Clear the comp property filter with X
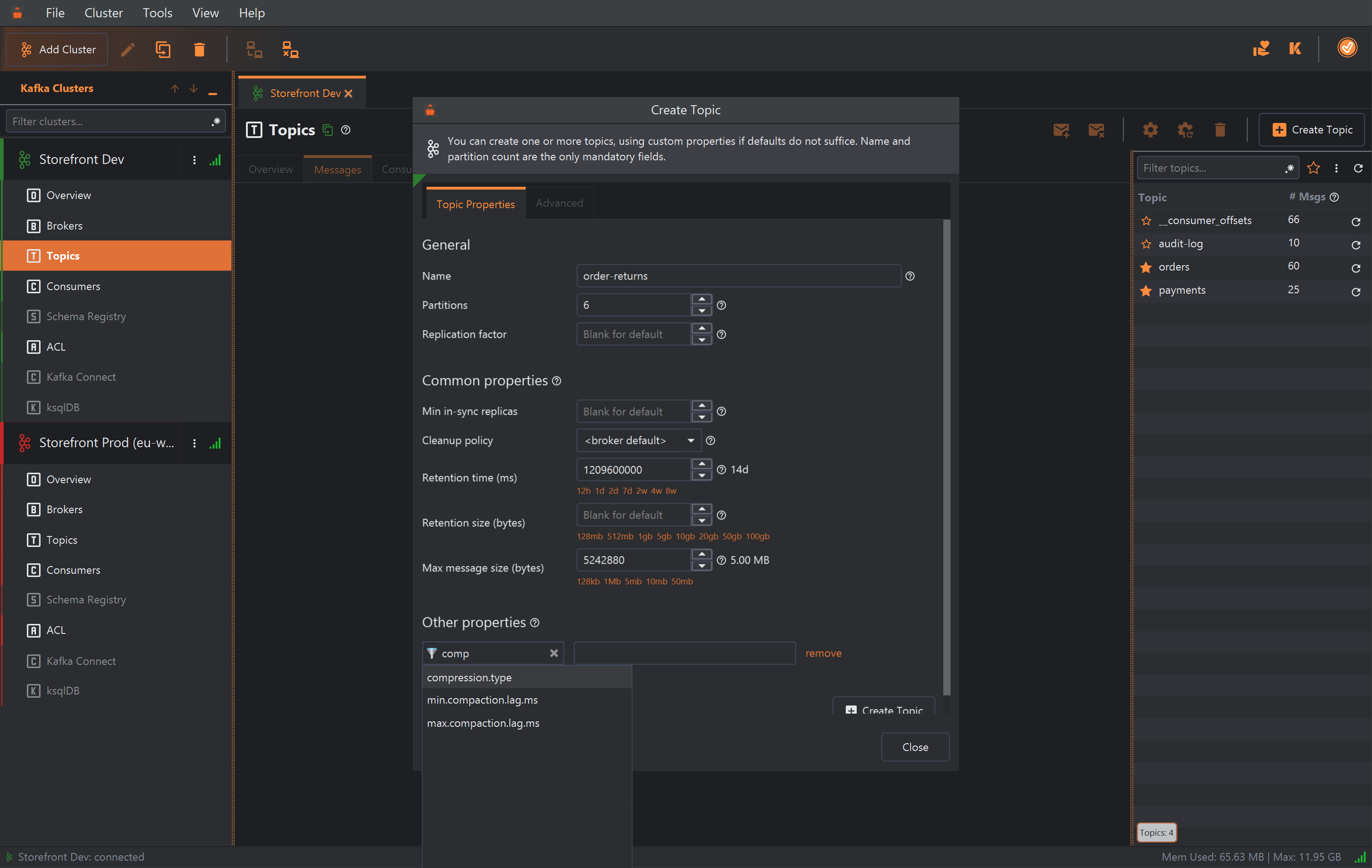This screenshot has height=868, width=1372. click(x=554, y=654)
